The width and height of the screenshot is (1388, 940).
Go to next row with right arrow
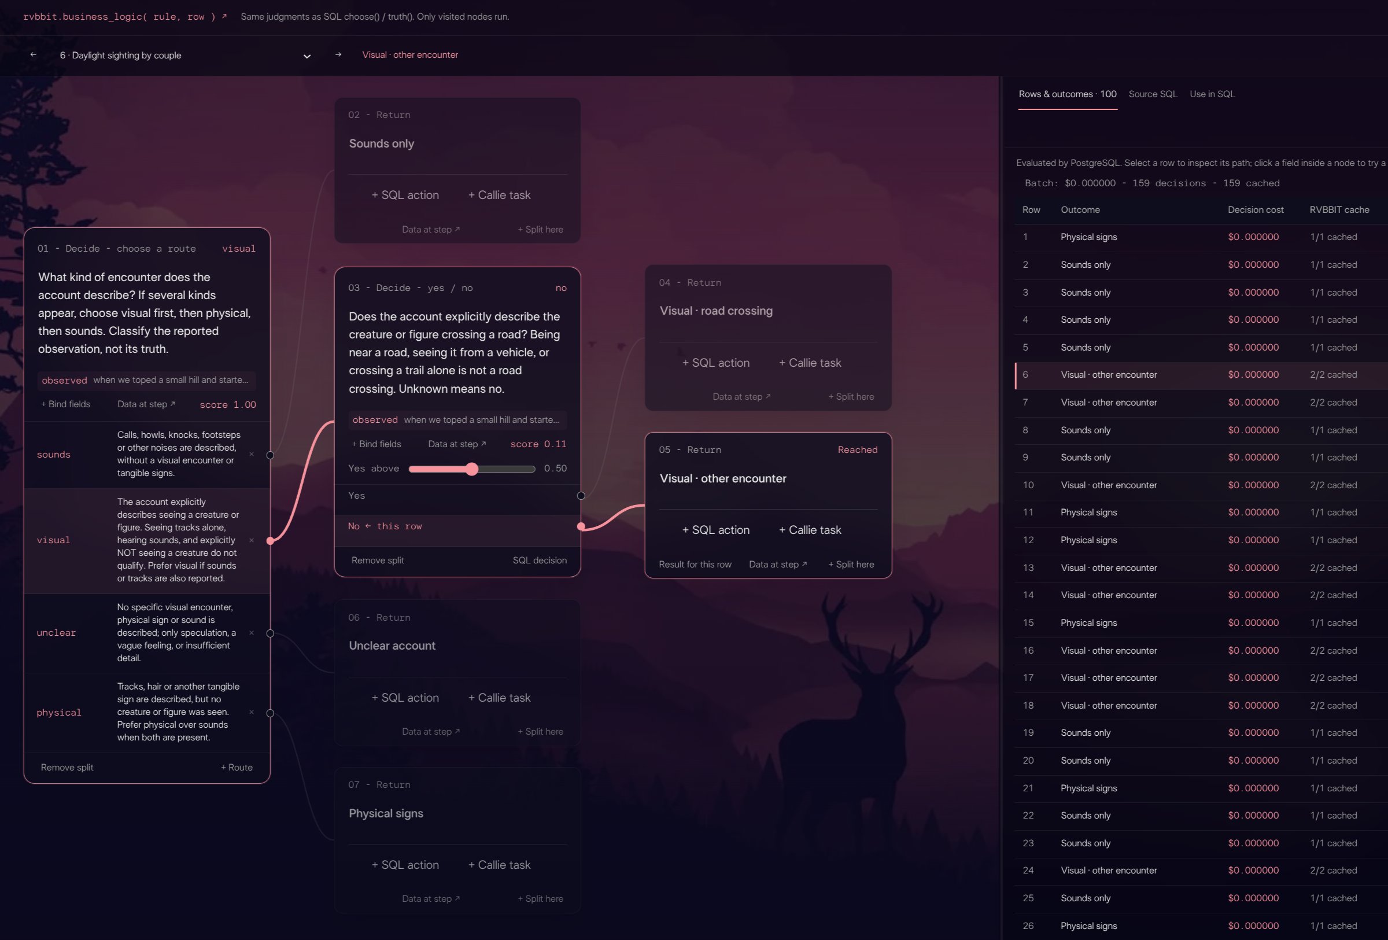tap(338, 55)
